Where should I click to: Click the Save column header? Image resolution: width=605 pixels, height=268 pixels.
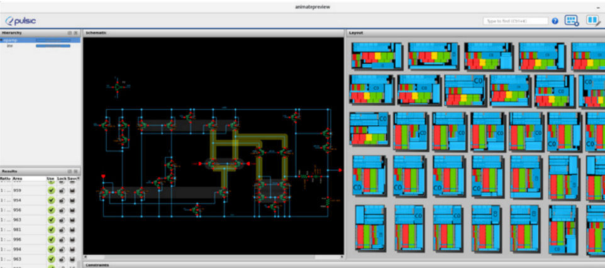72,179
